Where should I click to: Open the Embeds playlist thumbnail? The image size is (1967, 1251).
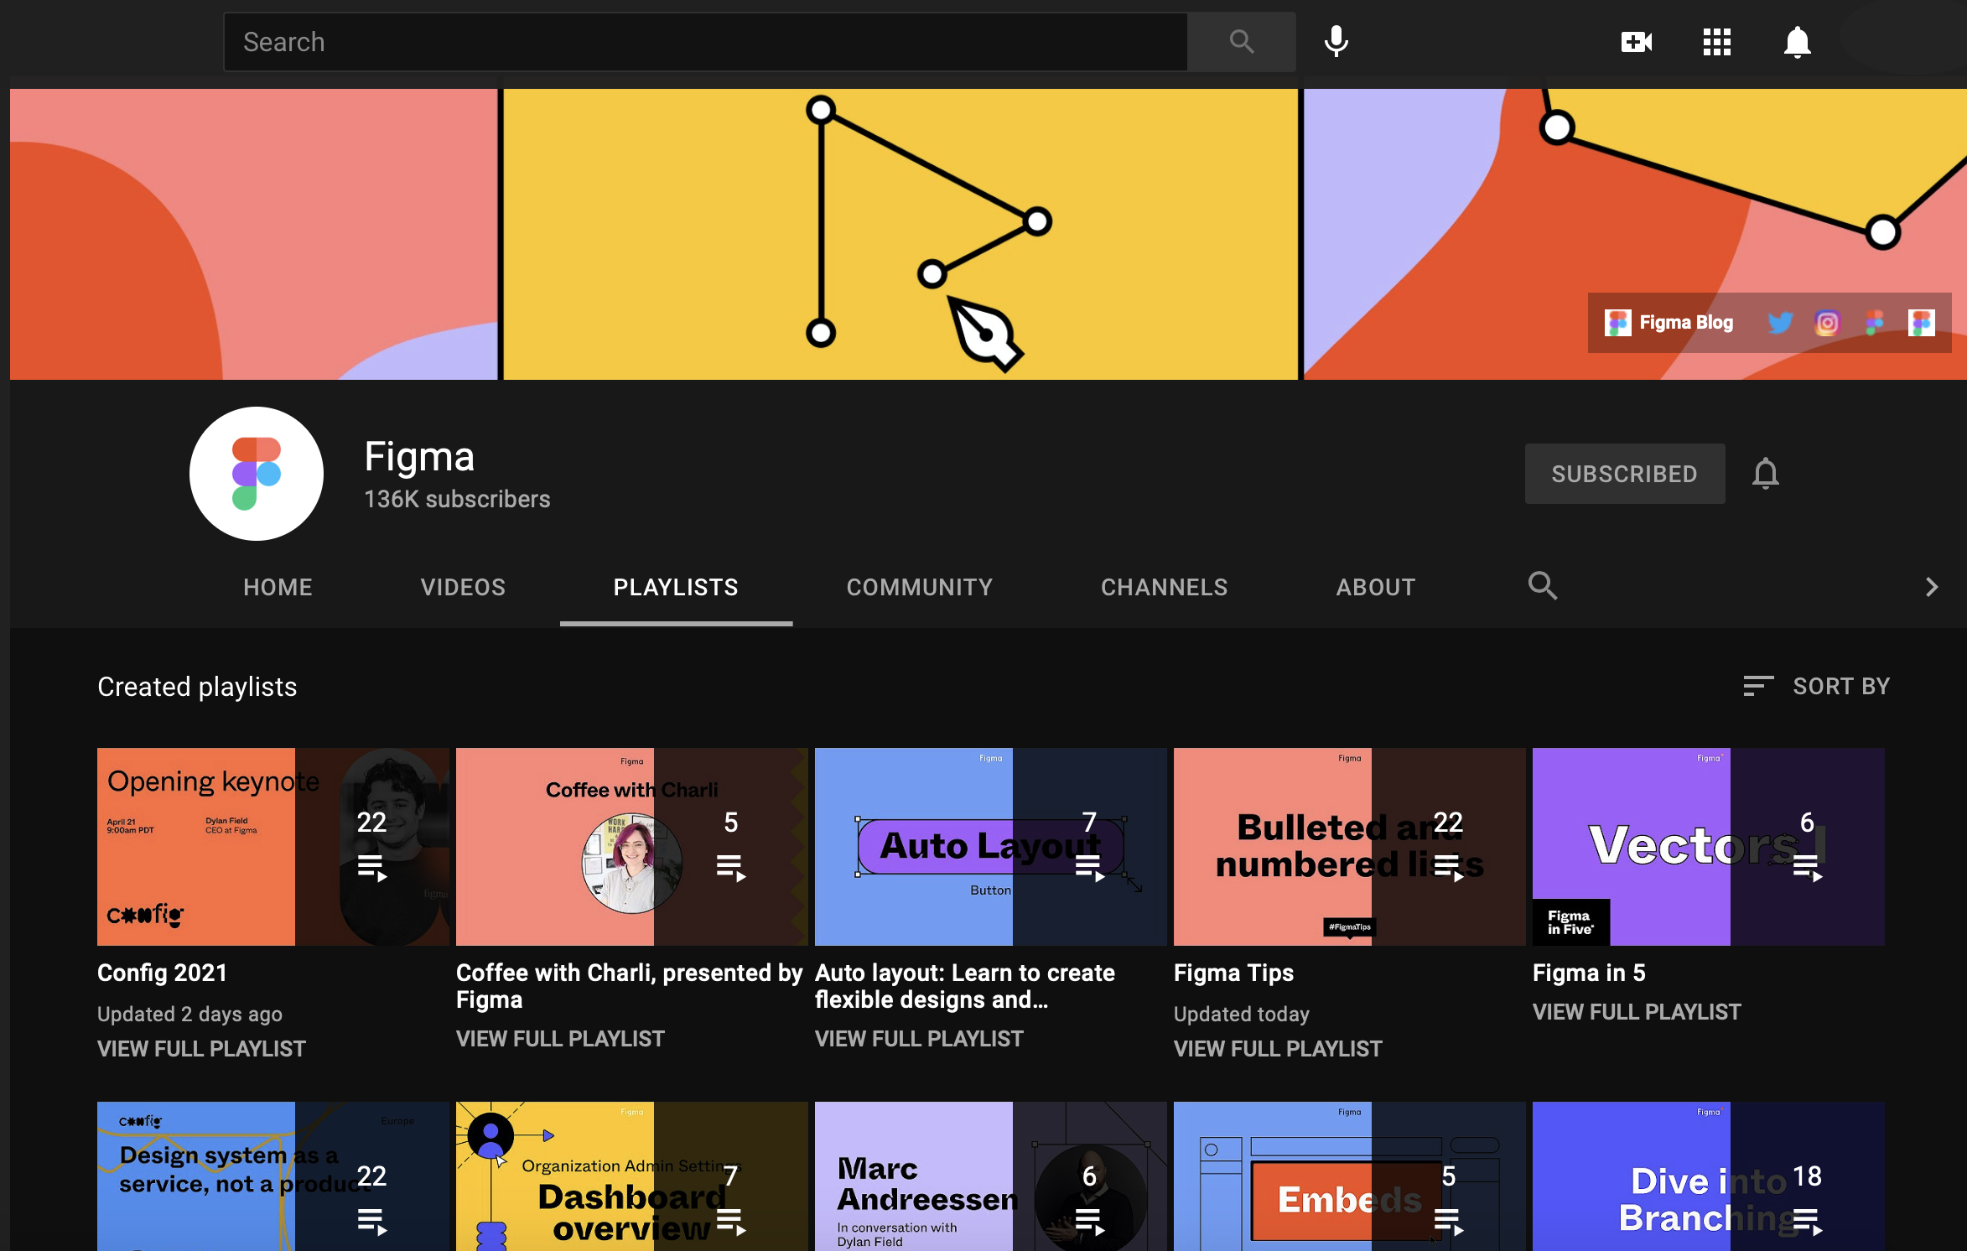point(1350,1176)
